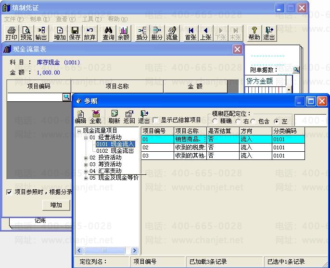
Task: Click the 方向 column header
Action: 255,131
